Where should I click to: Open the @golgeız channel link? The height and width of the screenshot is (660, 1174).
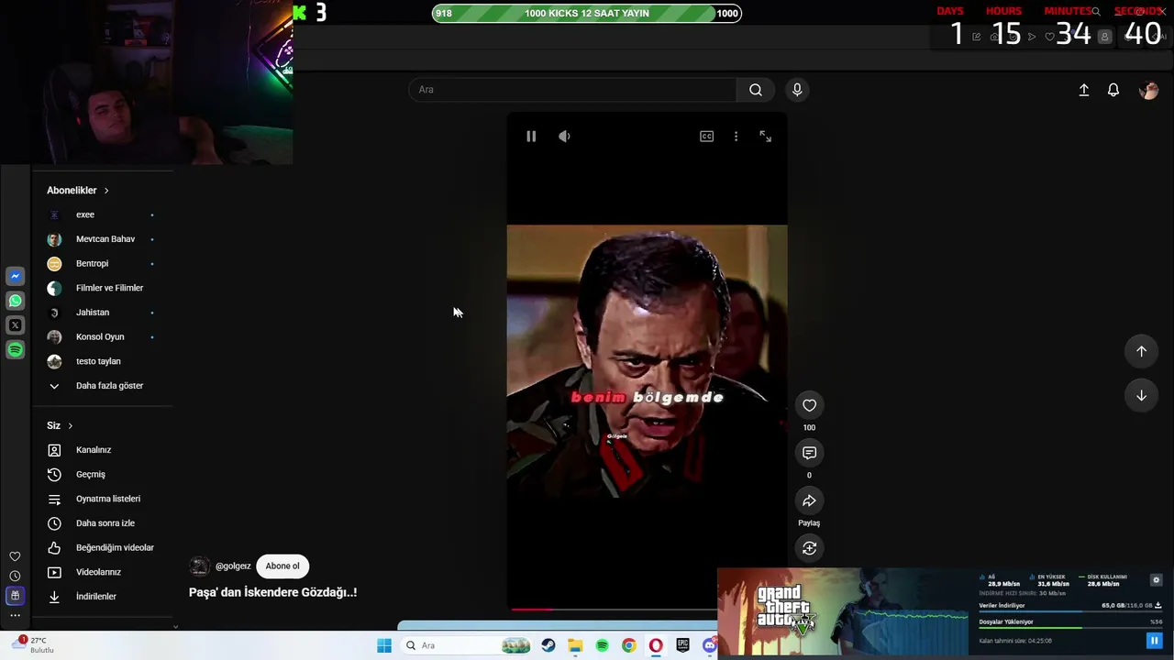coord(233,566)
